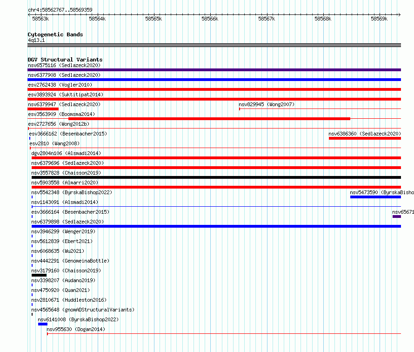Click the gray 4q13.1 cytoband bar
The image size is (414, 352).
[214, 45]
